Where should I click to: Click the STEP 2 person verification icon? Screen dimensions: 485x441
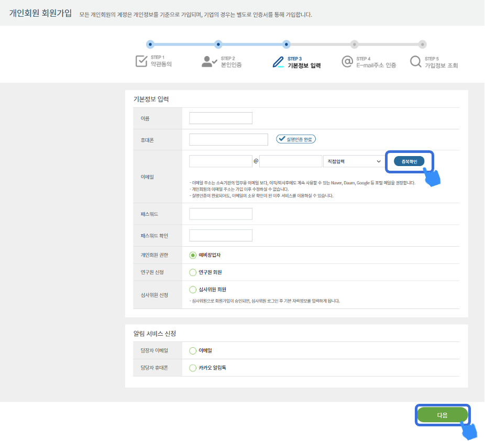[x=209, y=62]
